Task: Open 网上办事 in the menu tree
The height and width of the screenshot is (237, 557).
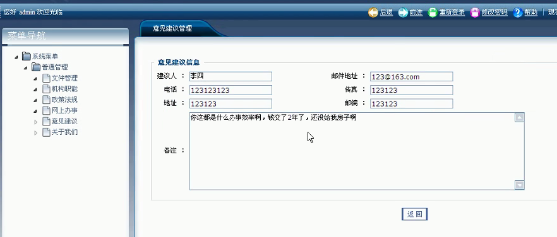Action: (x=64, y=110)
